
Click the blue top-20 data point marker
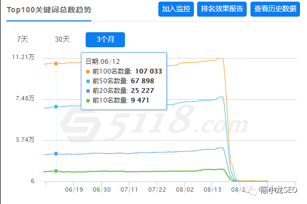point(56,154)
